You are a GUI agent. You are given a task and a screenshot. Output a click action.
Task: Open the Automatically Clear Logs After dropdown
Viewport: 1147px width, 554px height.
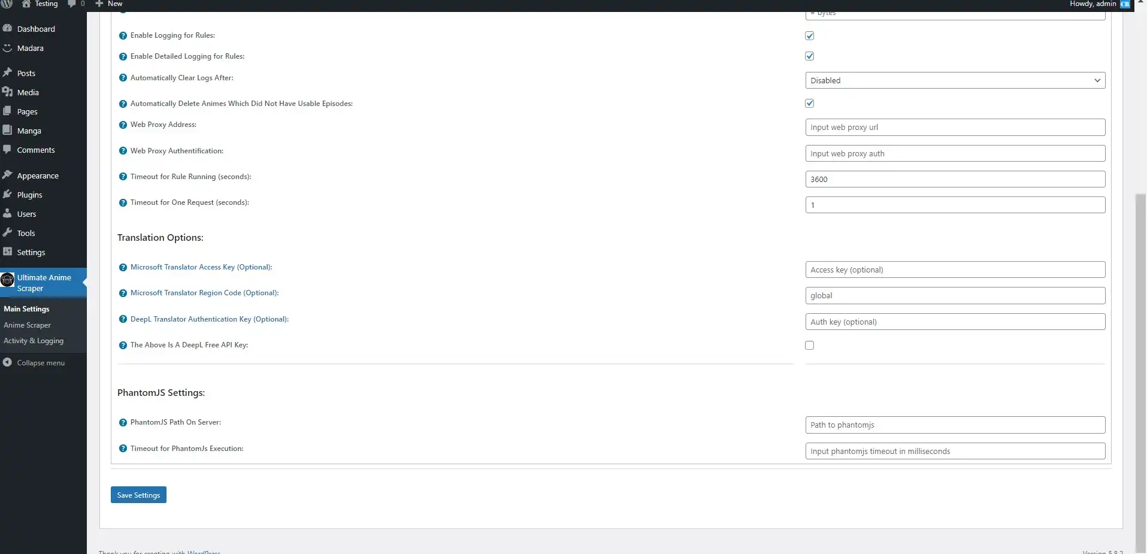point(955,80)
